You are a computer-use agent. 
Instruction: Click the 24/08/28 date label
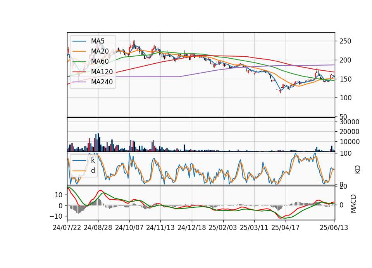(98, 228)
